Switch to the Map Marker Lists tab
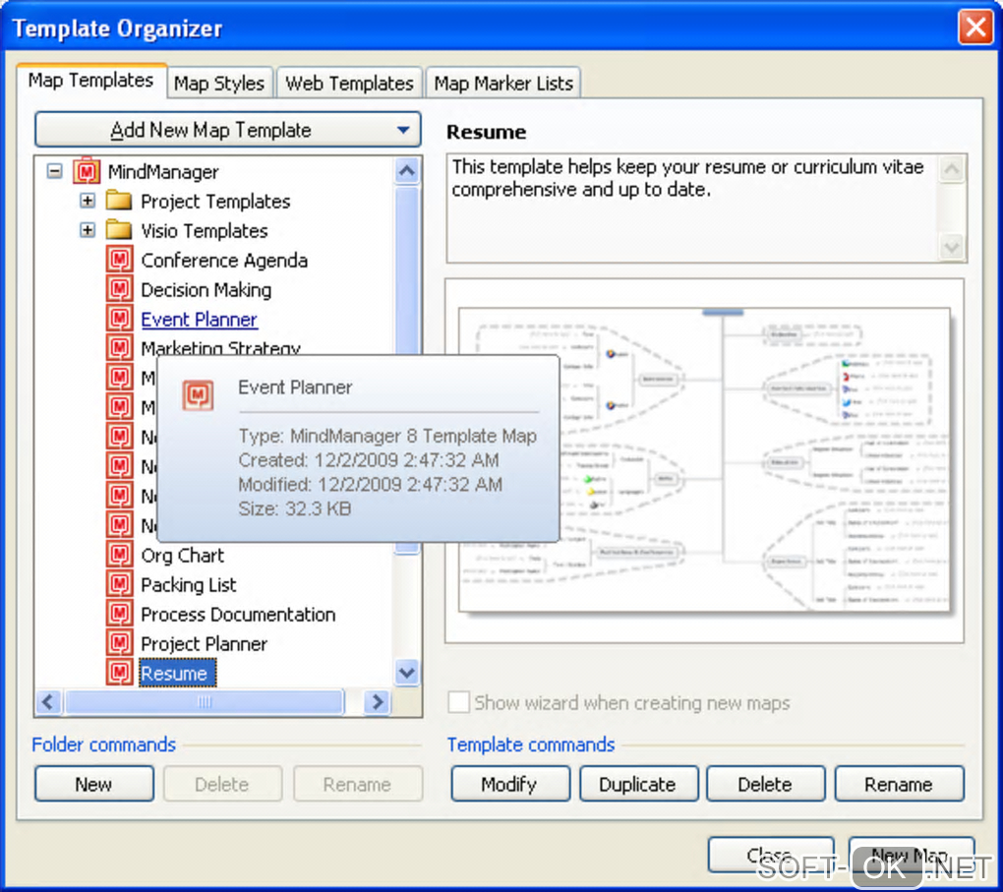Viewport: 1003px width, 892px height. click(503, 84)
